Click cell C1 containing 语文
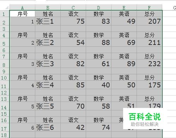 pos(73,14)
